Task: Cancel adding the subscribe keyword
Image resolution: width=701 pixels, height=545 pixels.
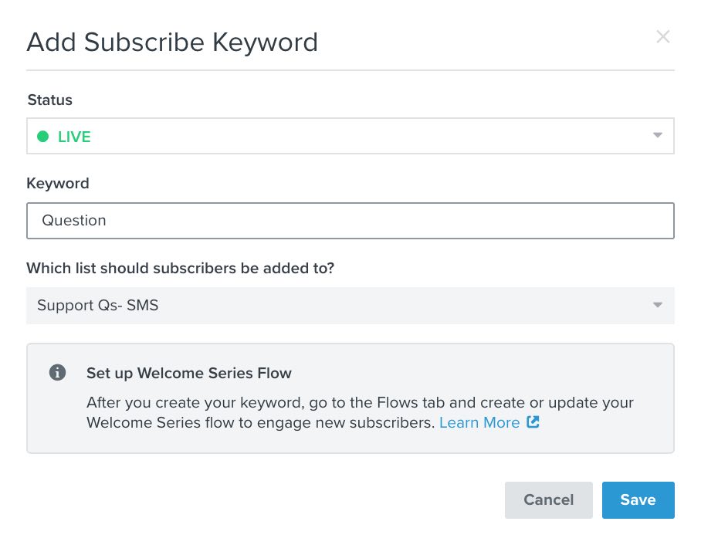Action: coord(548,500)
